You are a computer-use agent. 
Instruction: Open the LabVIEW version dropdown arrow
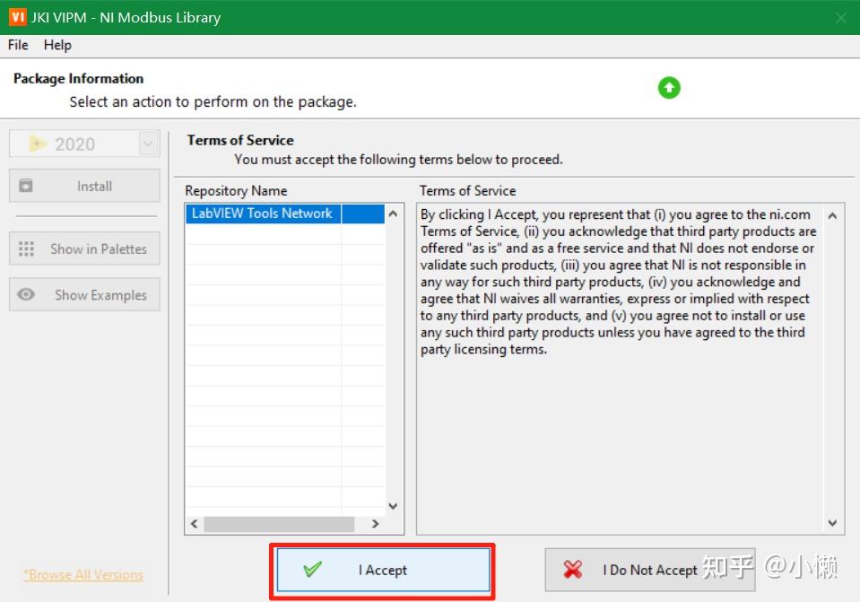148,144
